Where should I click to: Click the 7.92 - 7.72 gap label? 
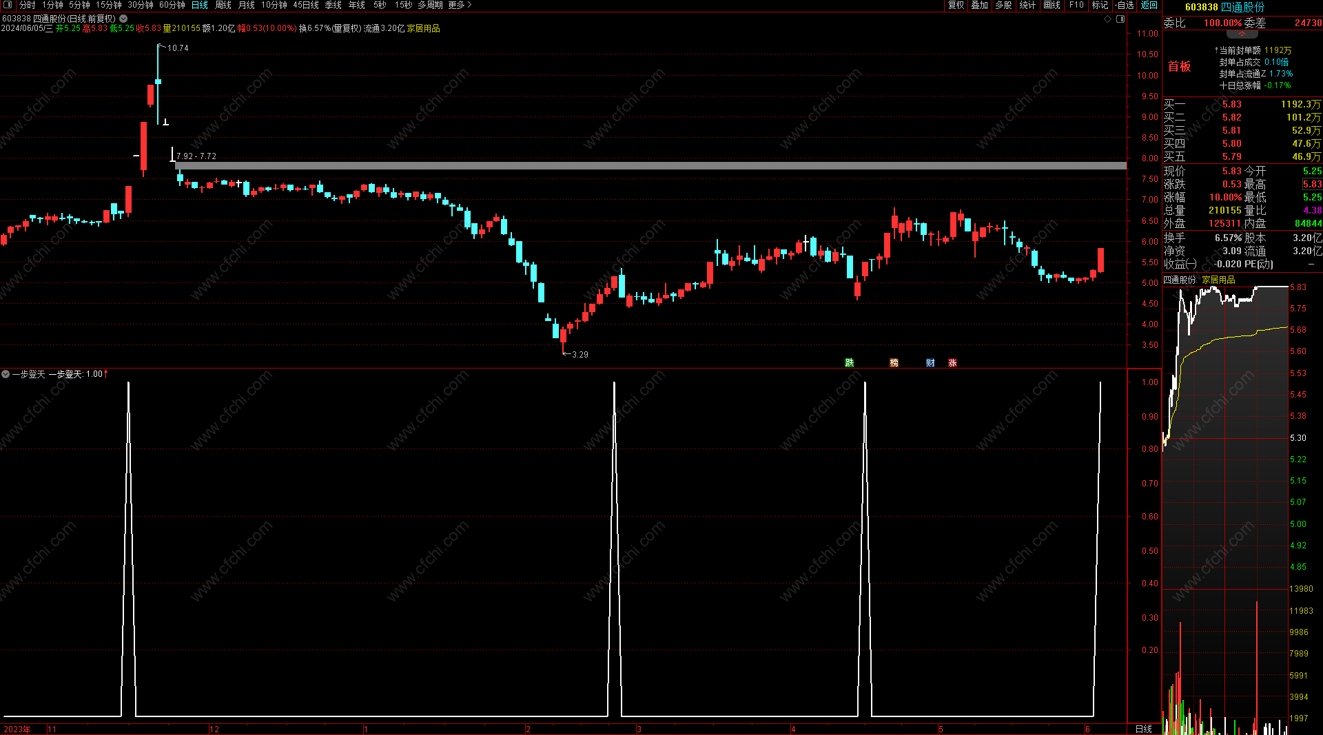[x=196, y=156]
